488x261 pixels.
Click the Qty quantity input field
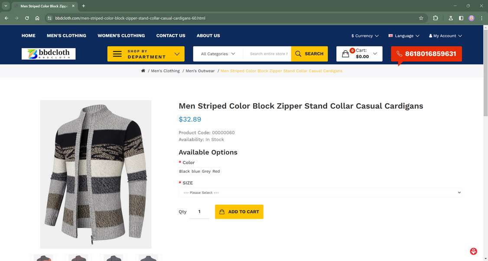tap(199, 212)
